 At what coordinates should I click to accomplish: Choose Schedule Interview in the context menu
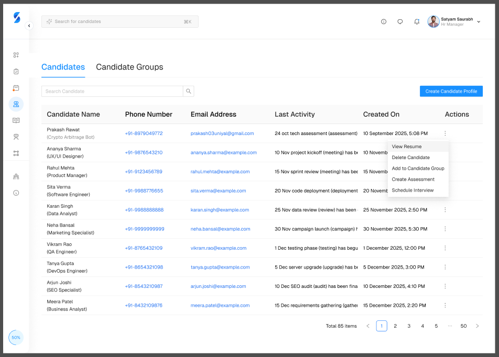[x=413, y=190]
